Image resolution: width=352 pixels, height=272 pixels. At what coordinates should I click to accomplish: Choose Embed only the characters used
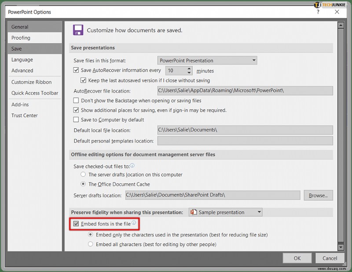91,235
